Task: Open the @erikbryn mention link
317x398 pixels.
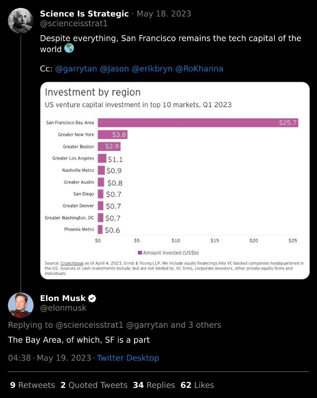Action: (x=152, y=69)
